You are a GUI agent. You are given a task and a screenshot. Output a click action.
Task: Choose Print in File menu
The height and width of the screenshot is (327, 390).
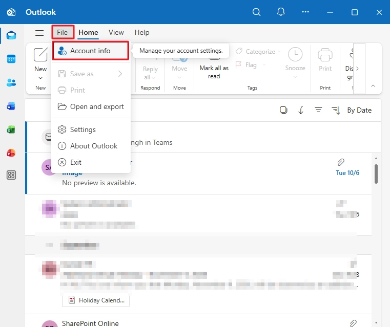(x=91, y=90)
